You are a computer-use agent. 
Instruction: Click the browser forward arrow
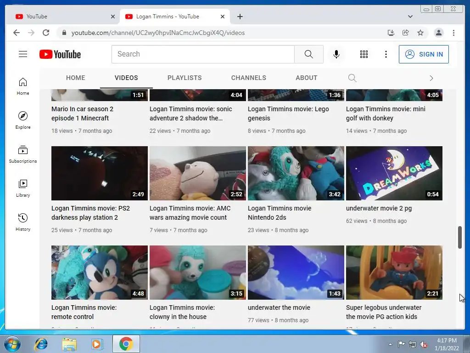pos(31,33)
